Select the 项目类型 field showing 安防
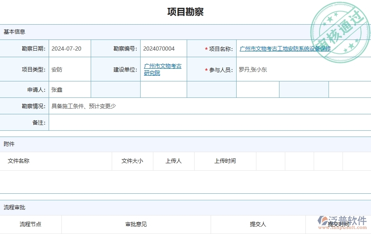The height and width of the screenshot is (234, 371). (69, 70)
